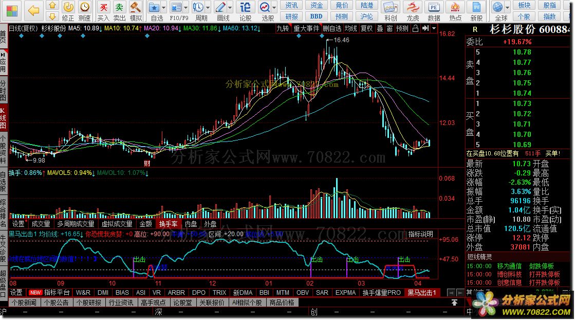Open the 科创 chart icon
This screenshot has width=575, height=320.
point(390,7)
